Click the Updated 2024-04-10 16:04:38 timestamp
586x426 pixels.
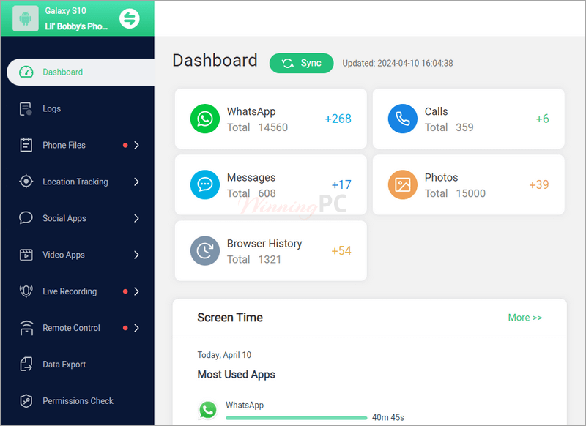[x=398, y=63]
